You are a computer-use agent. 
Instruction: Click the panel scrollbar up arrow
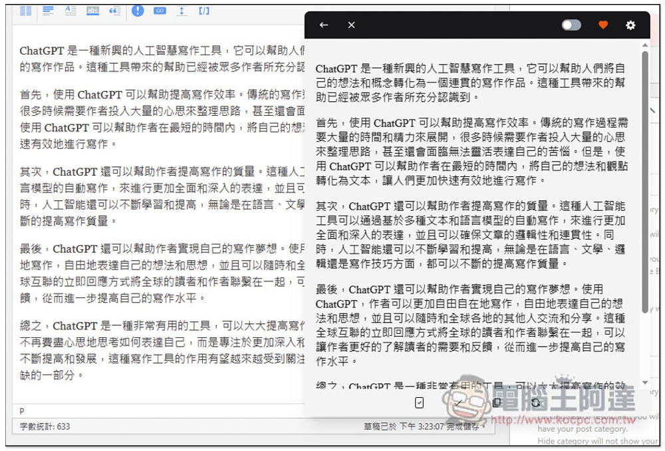pos(645,45)
